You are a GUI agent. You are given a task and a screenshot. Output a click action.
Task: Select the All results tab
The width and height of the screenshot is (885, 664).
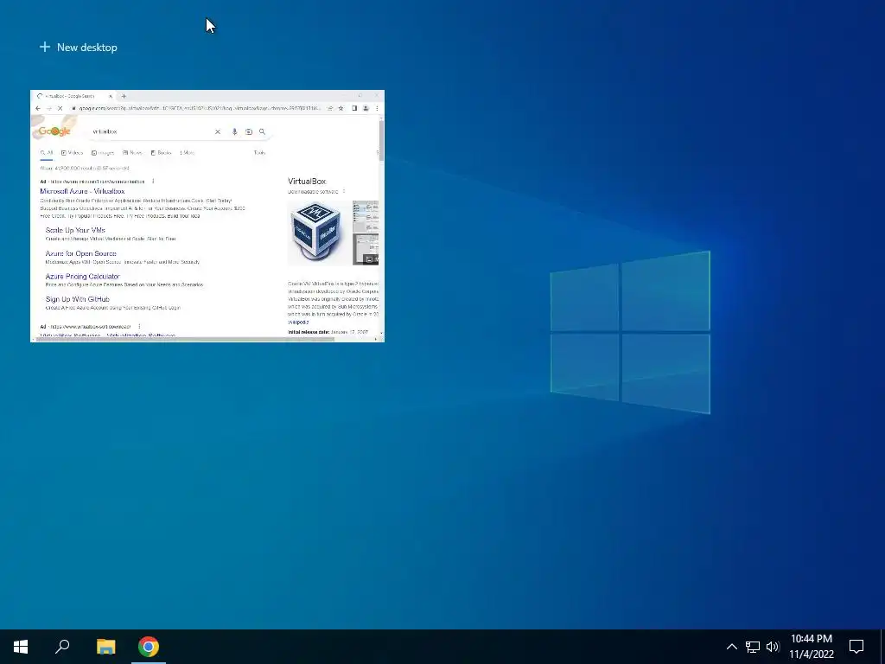[47, 153]
